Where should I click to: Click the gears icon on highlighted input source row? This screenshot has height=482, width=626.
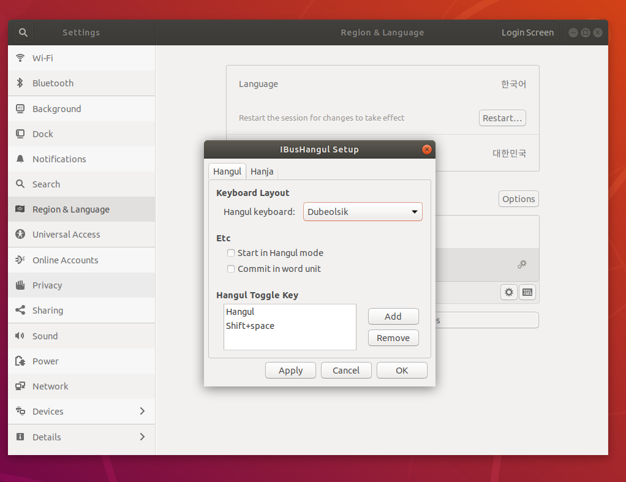coord(522,265)
